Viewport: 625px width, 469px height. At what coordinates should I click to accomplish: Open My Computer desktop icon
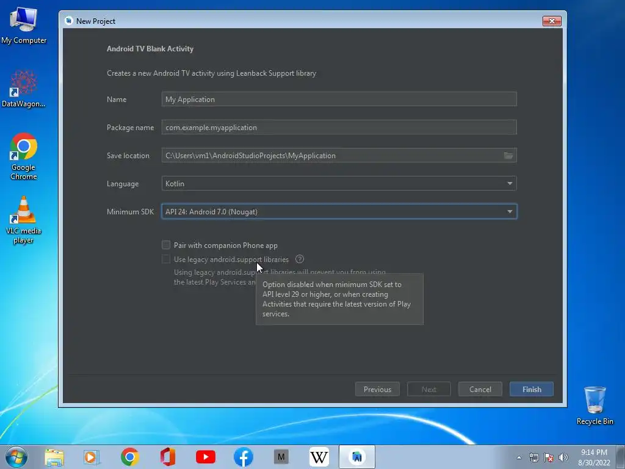(x=24, y=24)
